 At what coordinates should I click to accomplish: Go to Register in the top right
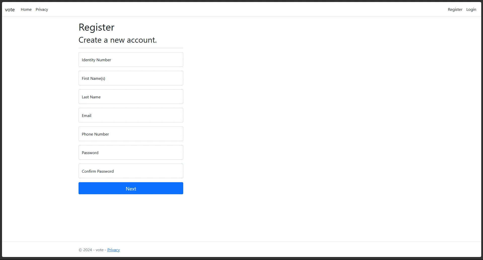point(455,10)
